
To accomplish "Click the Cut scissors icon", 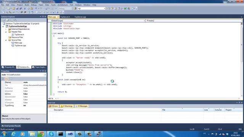I will click(25, 8).
